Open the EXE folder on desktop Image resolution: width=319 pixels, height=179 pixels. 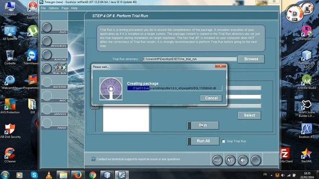[32, 106]
